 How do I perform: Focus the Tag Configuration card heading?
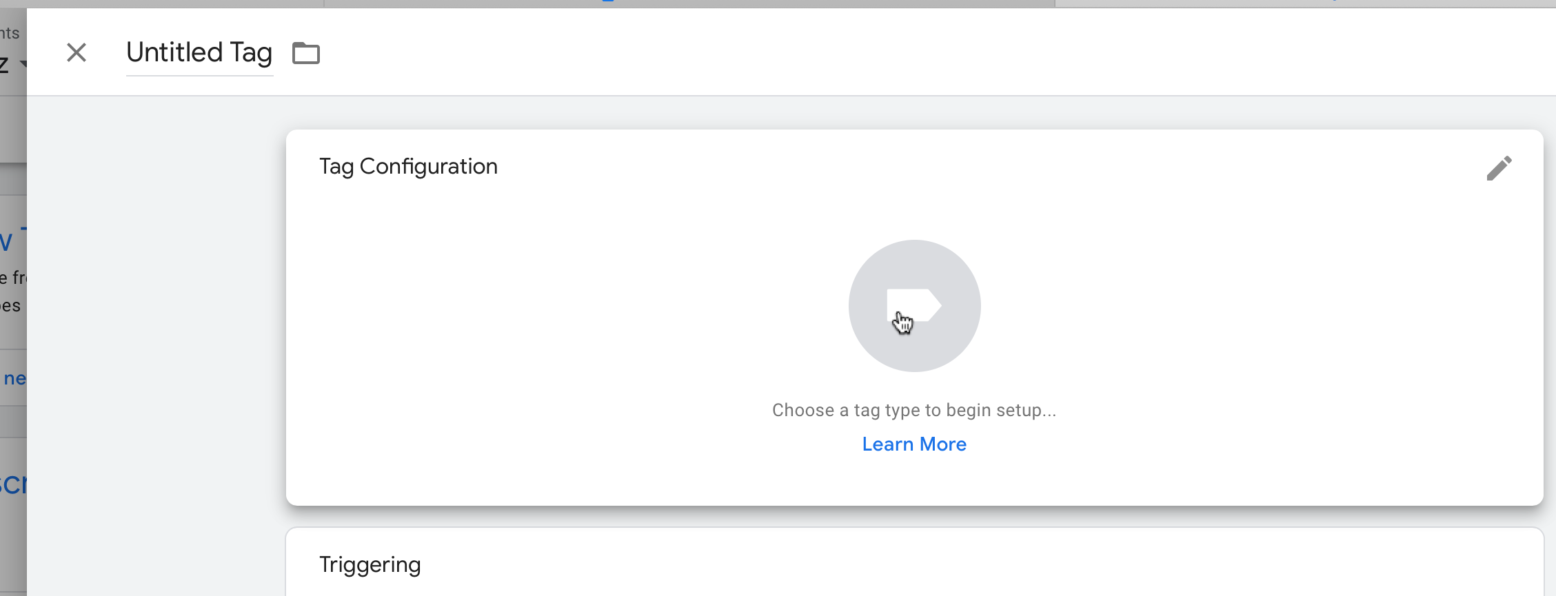(x=408, y=167)
